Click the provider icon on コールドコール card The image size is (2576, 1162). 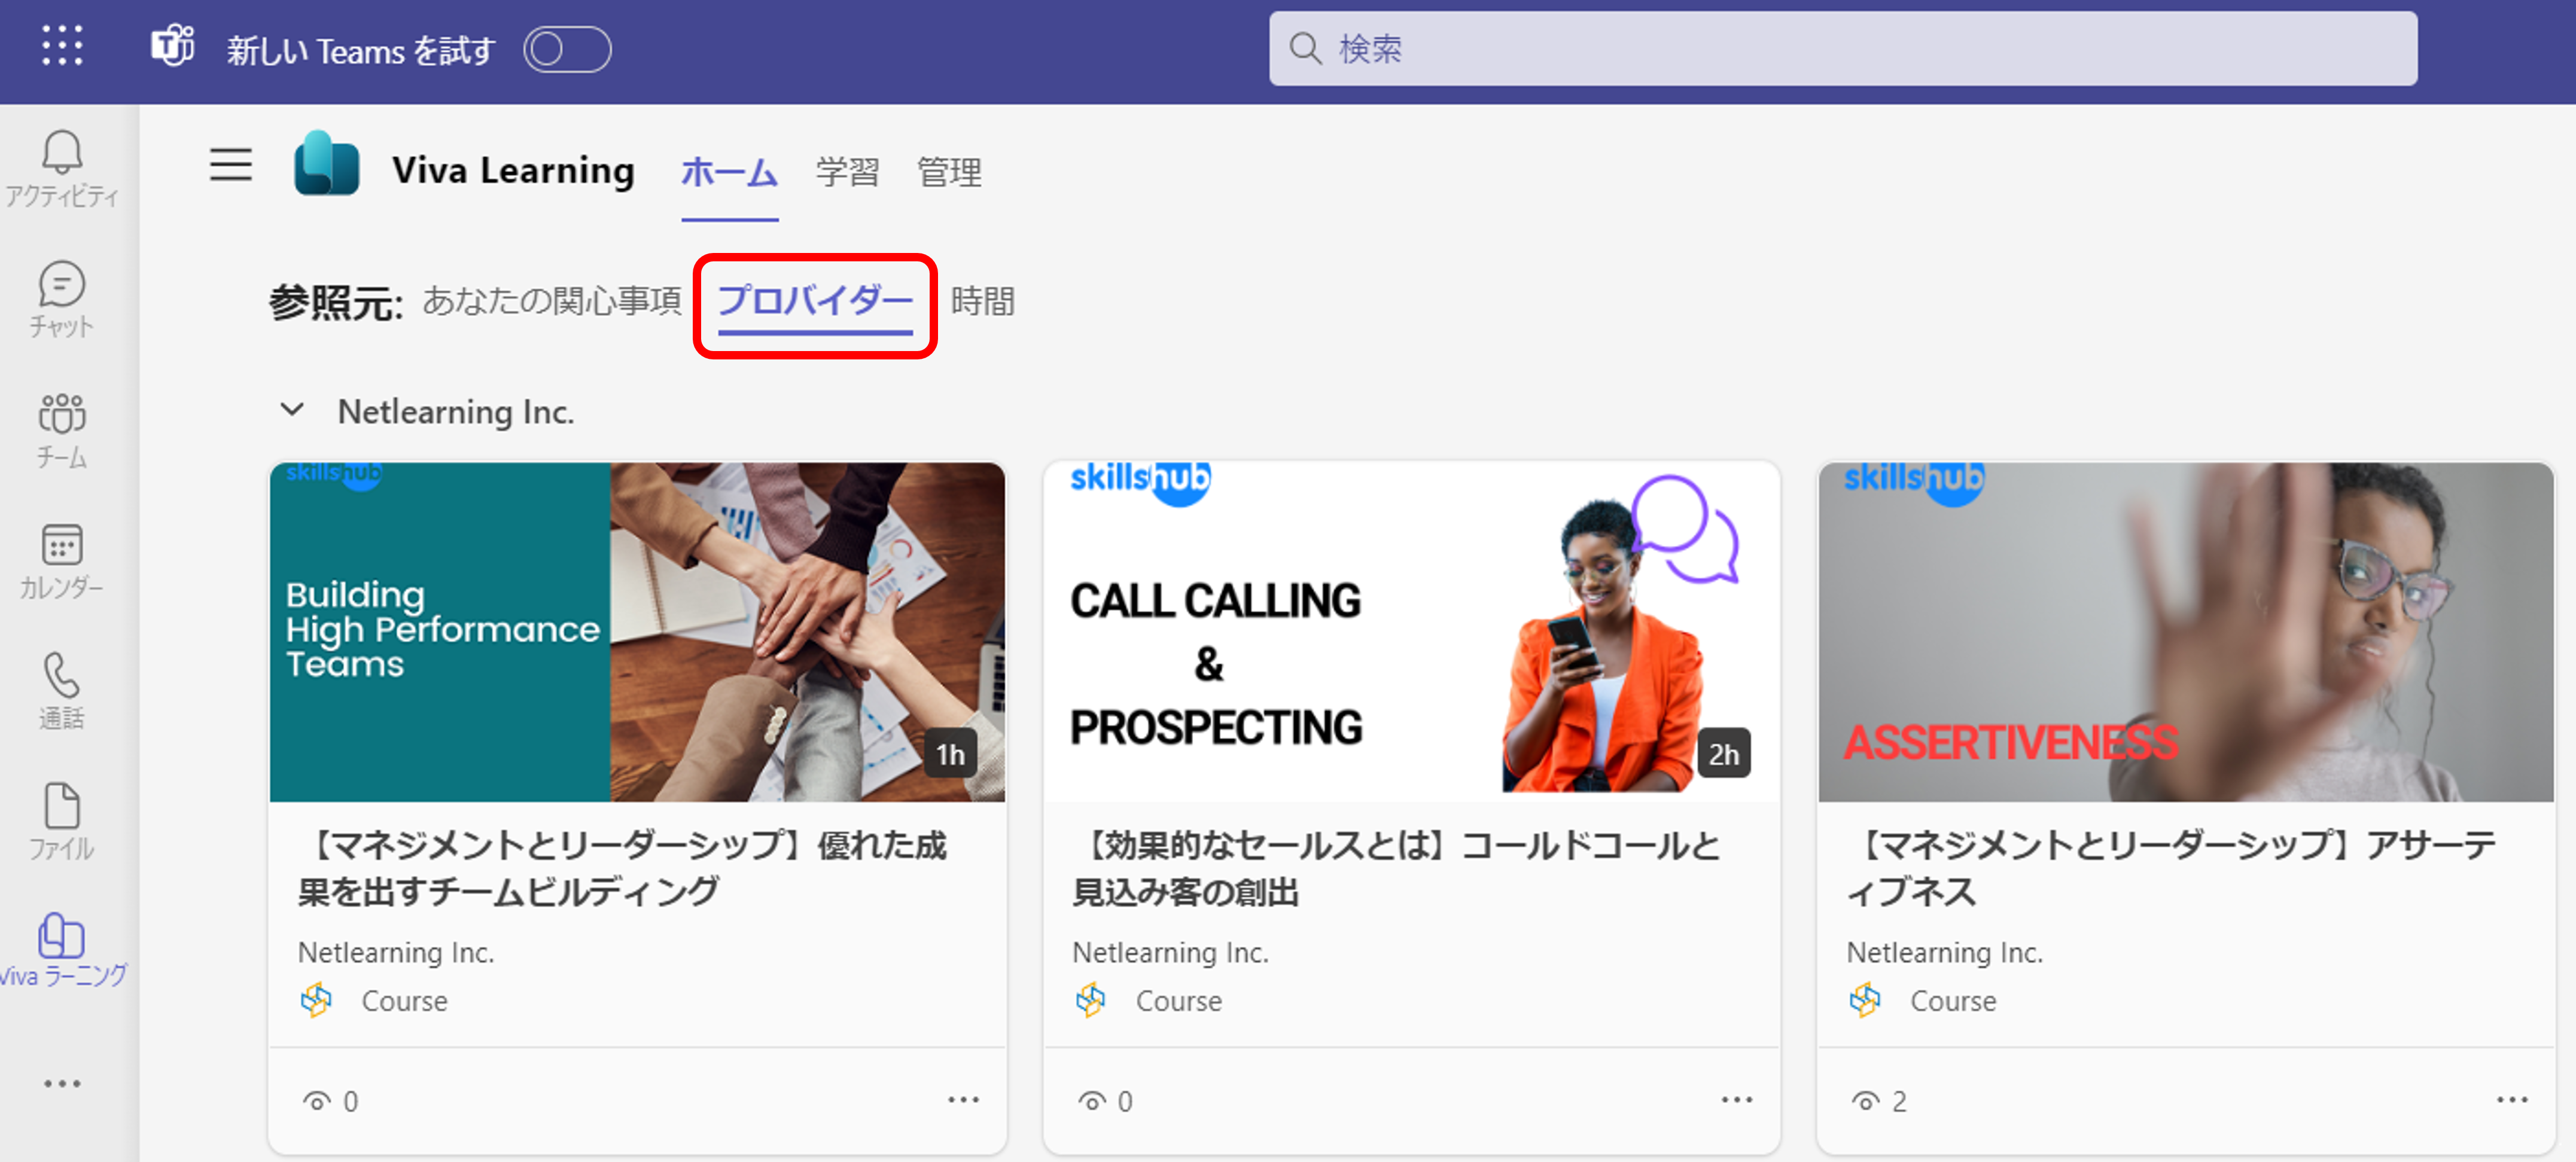tap(1090, 1000)
